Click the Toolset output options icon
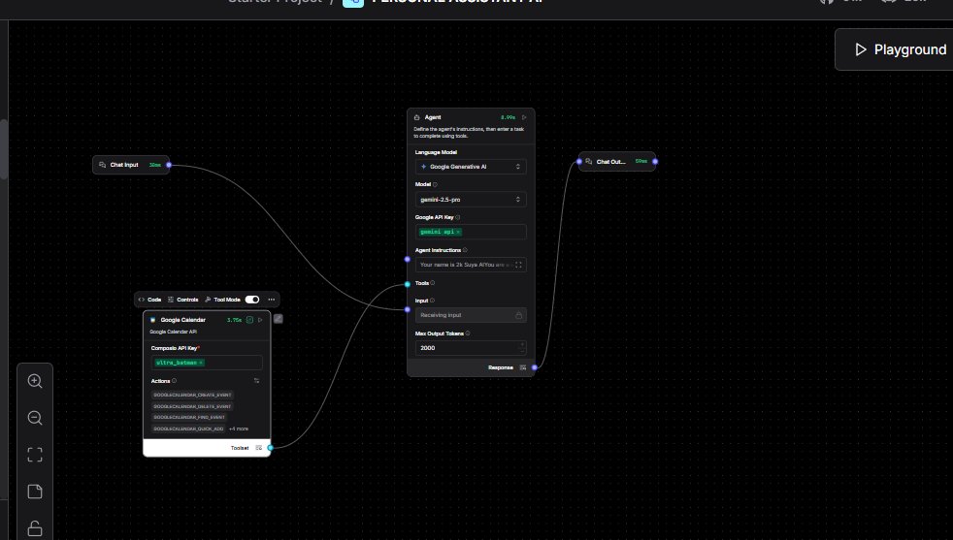This screenshot has width=953, height=540. click(259, 448)
